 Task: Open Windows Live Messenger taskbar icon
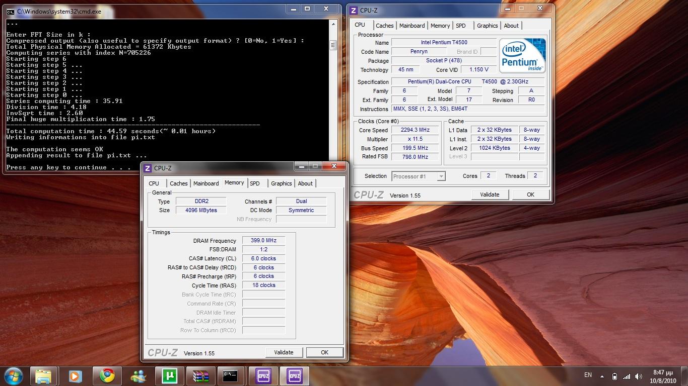pyautogui.click(x=137, y=376)
